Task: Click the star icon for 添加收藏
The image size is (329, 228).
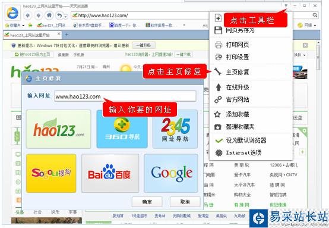Action: tap(217, 114)
